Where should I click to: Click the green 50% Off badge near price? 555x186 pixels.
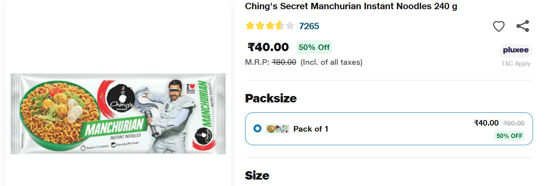(x=314, y=47)
